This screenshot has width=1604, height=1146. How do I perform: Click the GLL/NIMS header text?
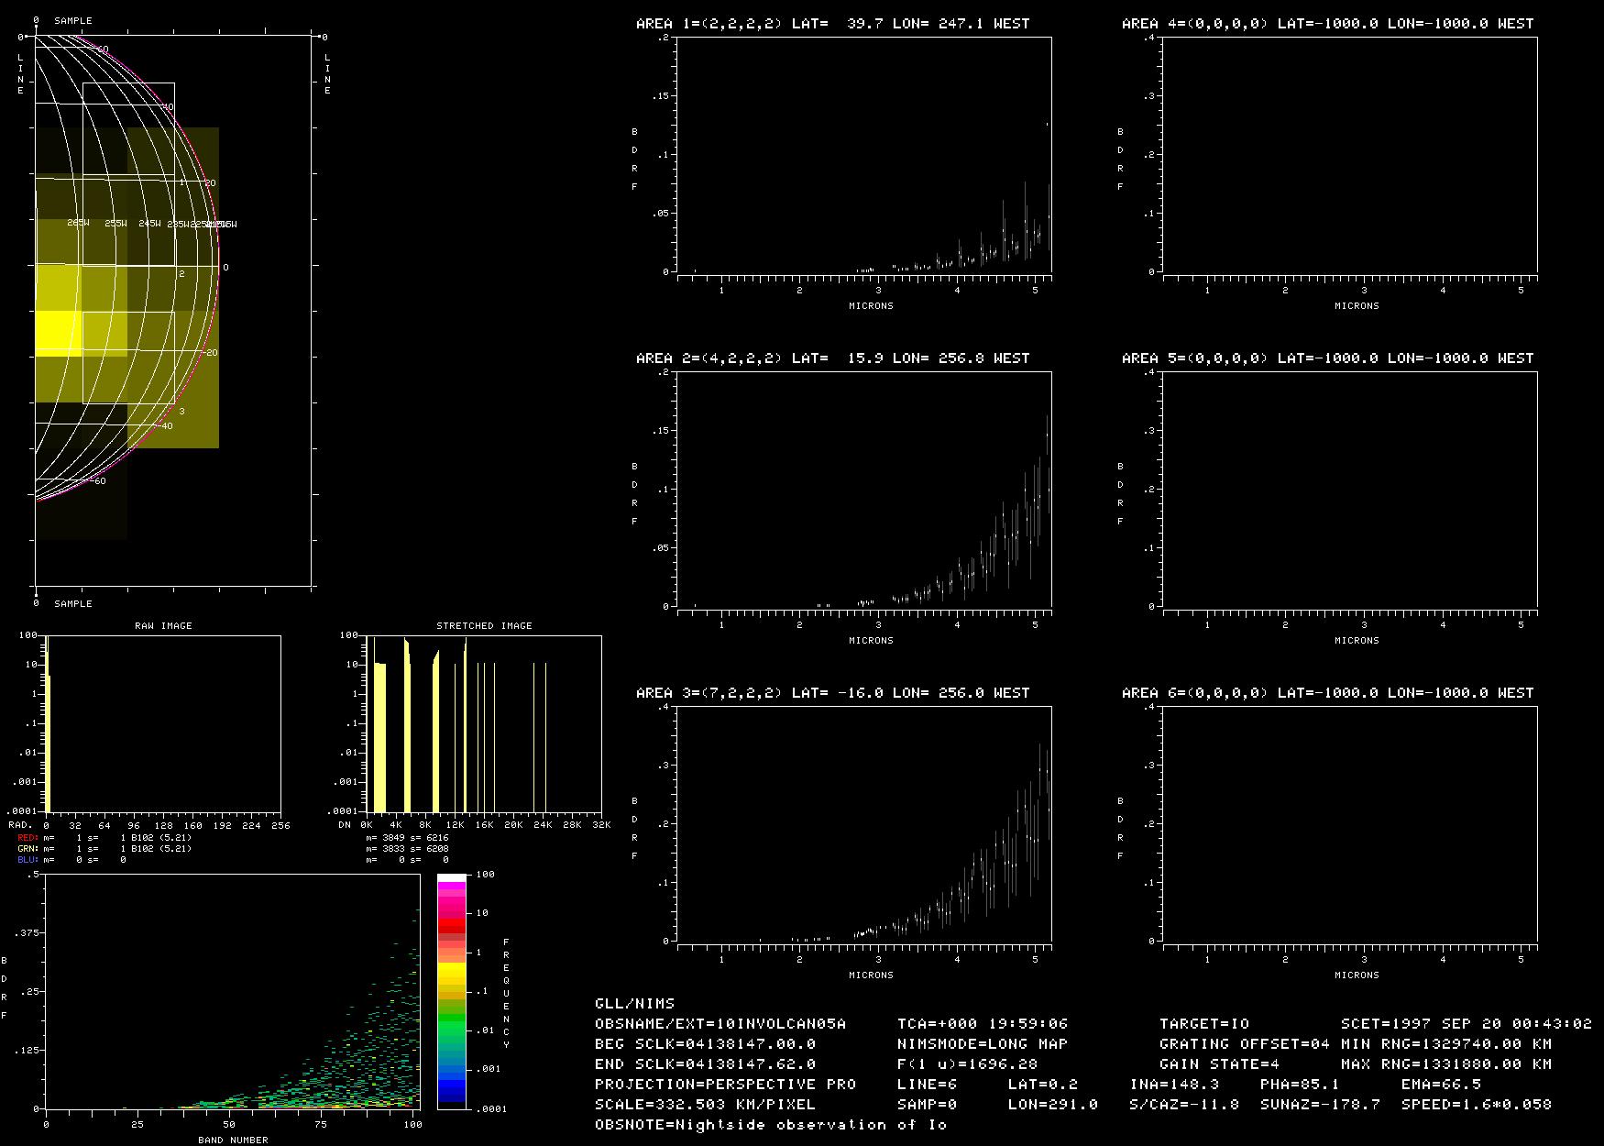[634, 1004]
